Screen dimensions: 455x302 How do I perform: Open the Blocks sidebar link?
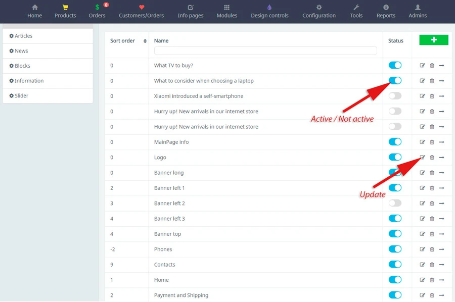click(x=23, y=66)
